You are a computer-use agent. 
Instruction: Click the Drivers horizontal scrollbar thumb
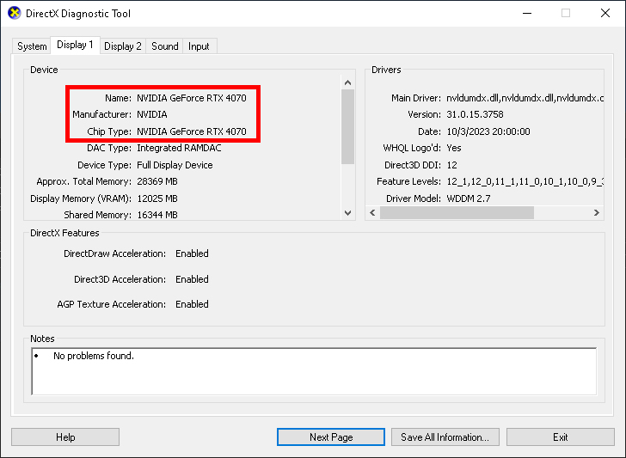click(457, 212)
